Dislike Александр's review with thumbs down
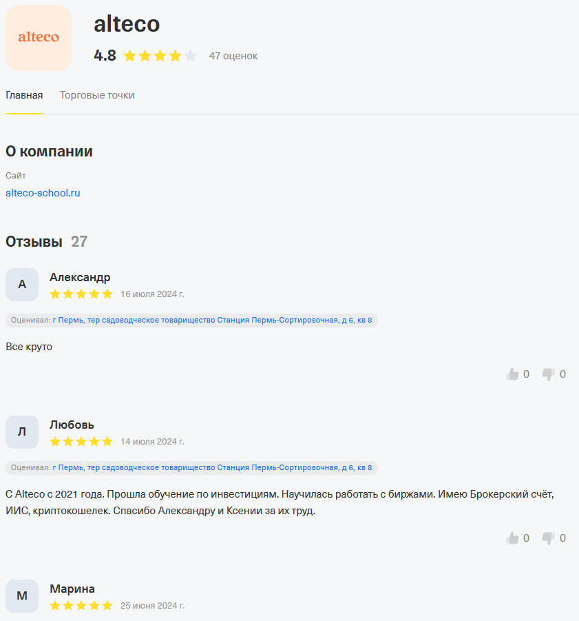 [548, 374]
